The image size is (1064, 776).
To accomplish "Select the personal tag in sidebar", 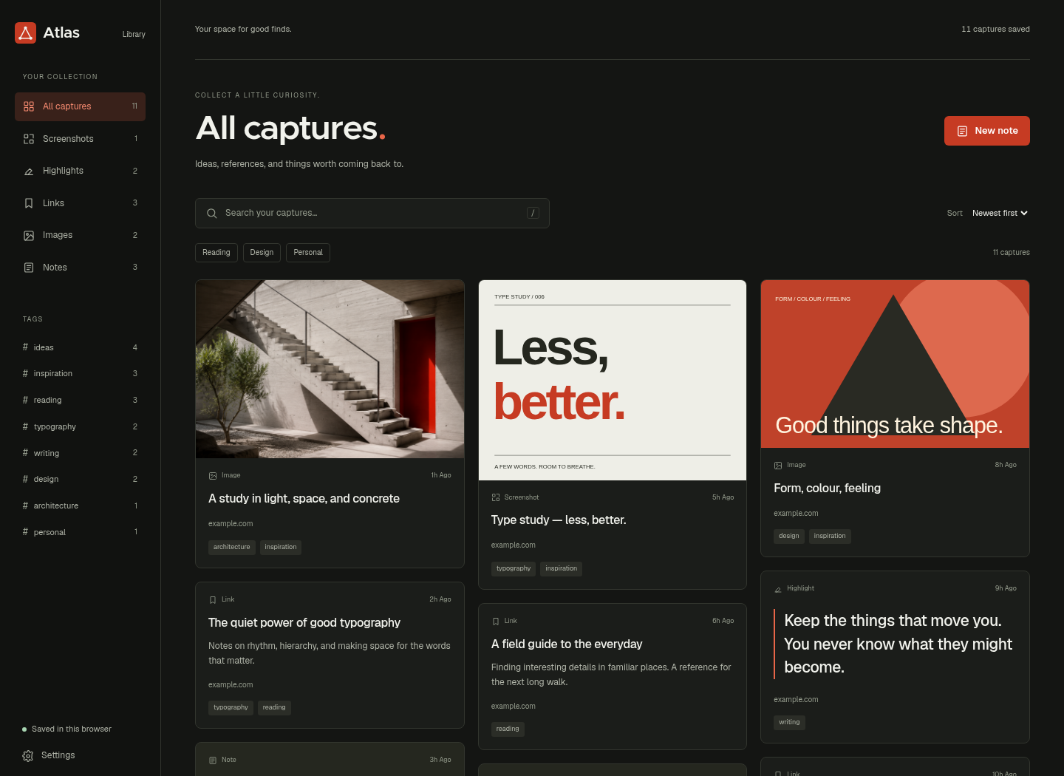I will click(x=80, y=532).
